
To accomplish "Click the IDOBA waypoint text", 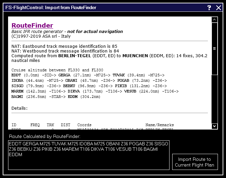I will pos(17,80).
